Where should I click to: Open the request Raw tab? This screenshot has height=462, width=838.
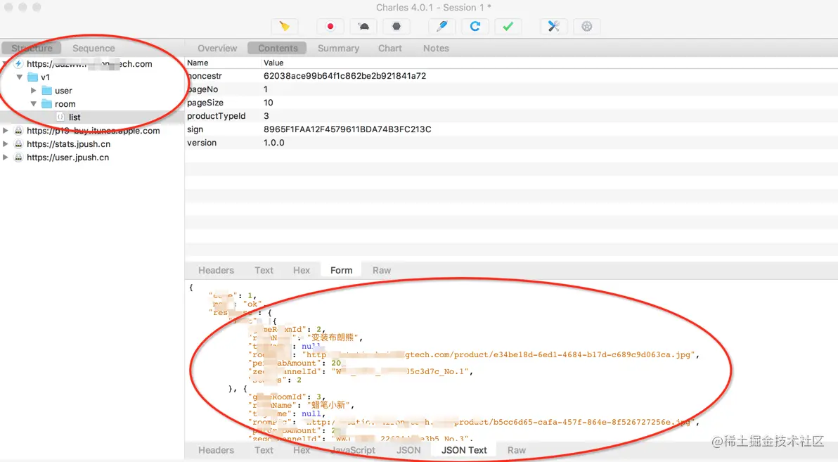[382, 270]
